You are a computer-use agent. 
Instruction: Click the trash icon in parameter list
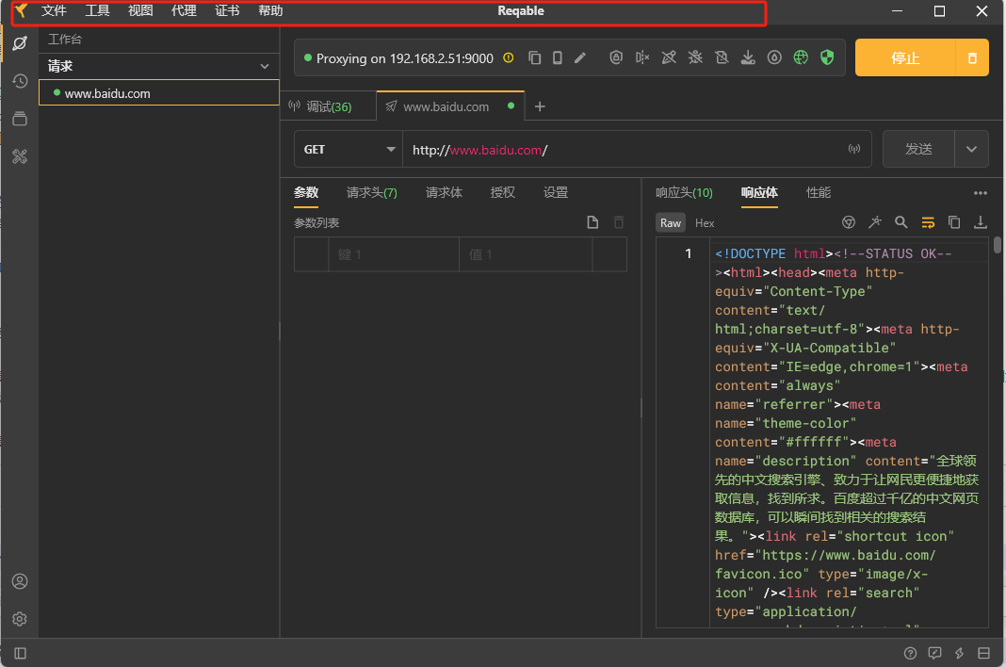pos(619,222)
